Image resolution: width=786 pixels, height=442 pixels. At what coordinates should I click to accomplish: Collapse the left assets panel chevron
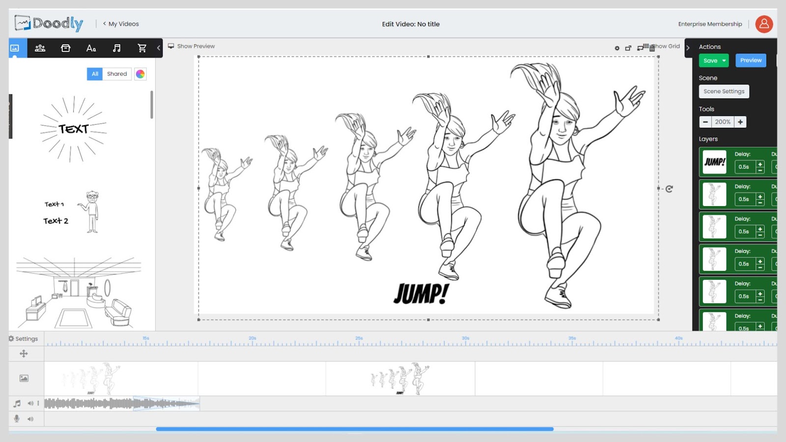(x=159, y=48)
